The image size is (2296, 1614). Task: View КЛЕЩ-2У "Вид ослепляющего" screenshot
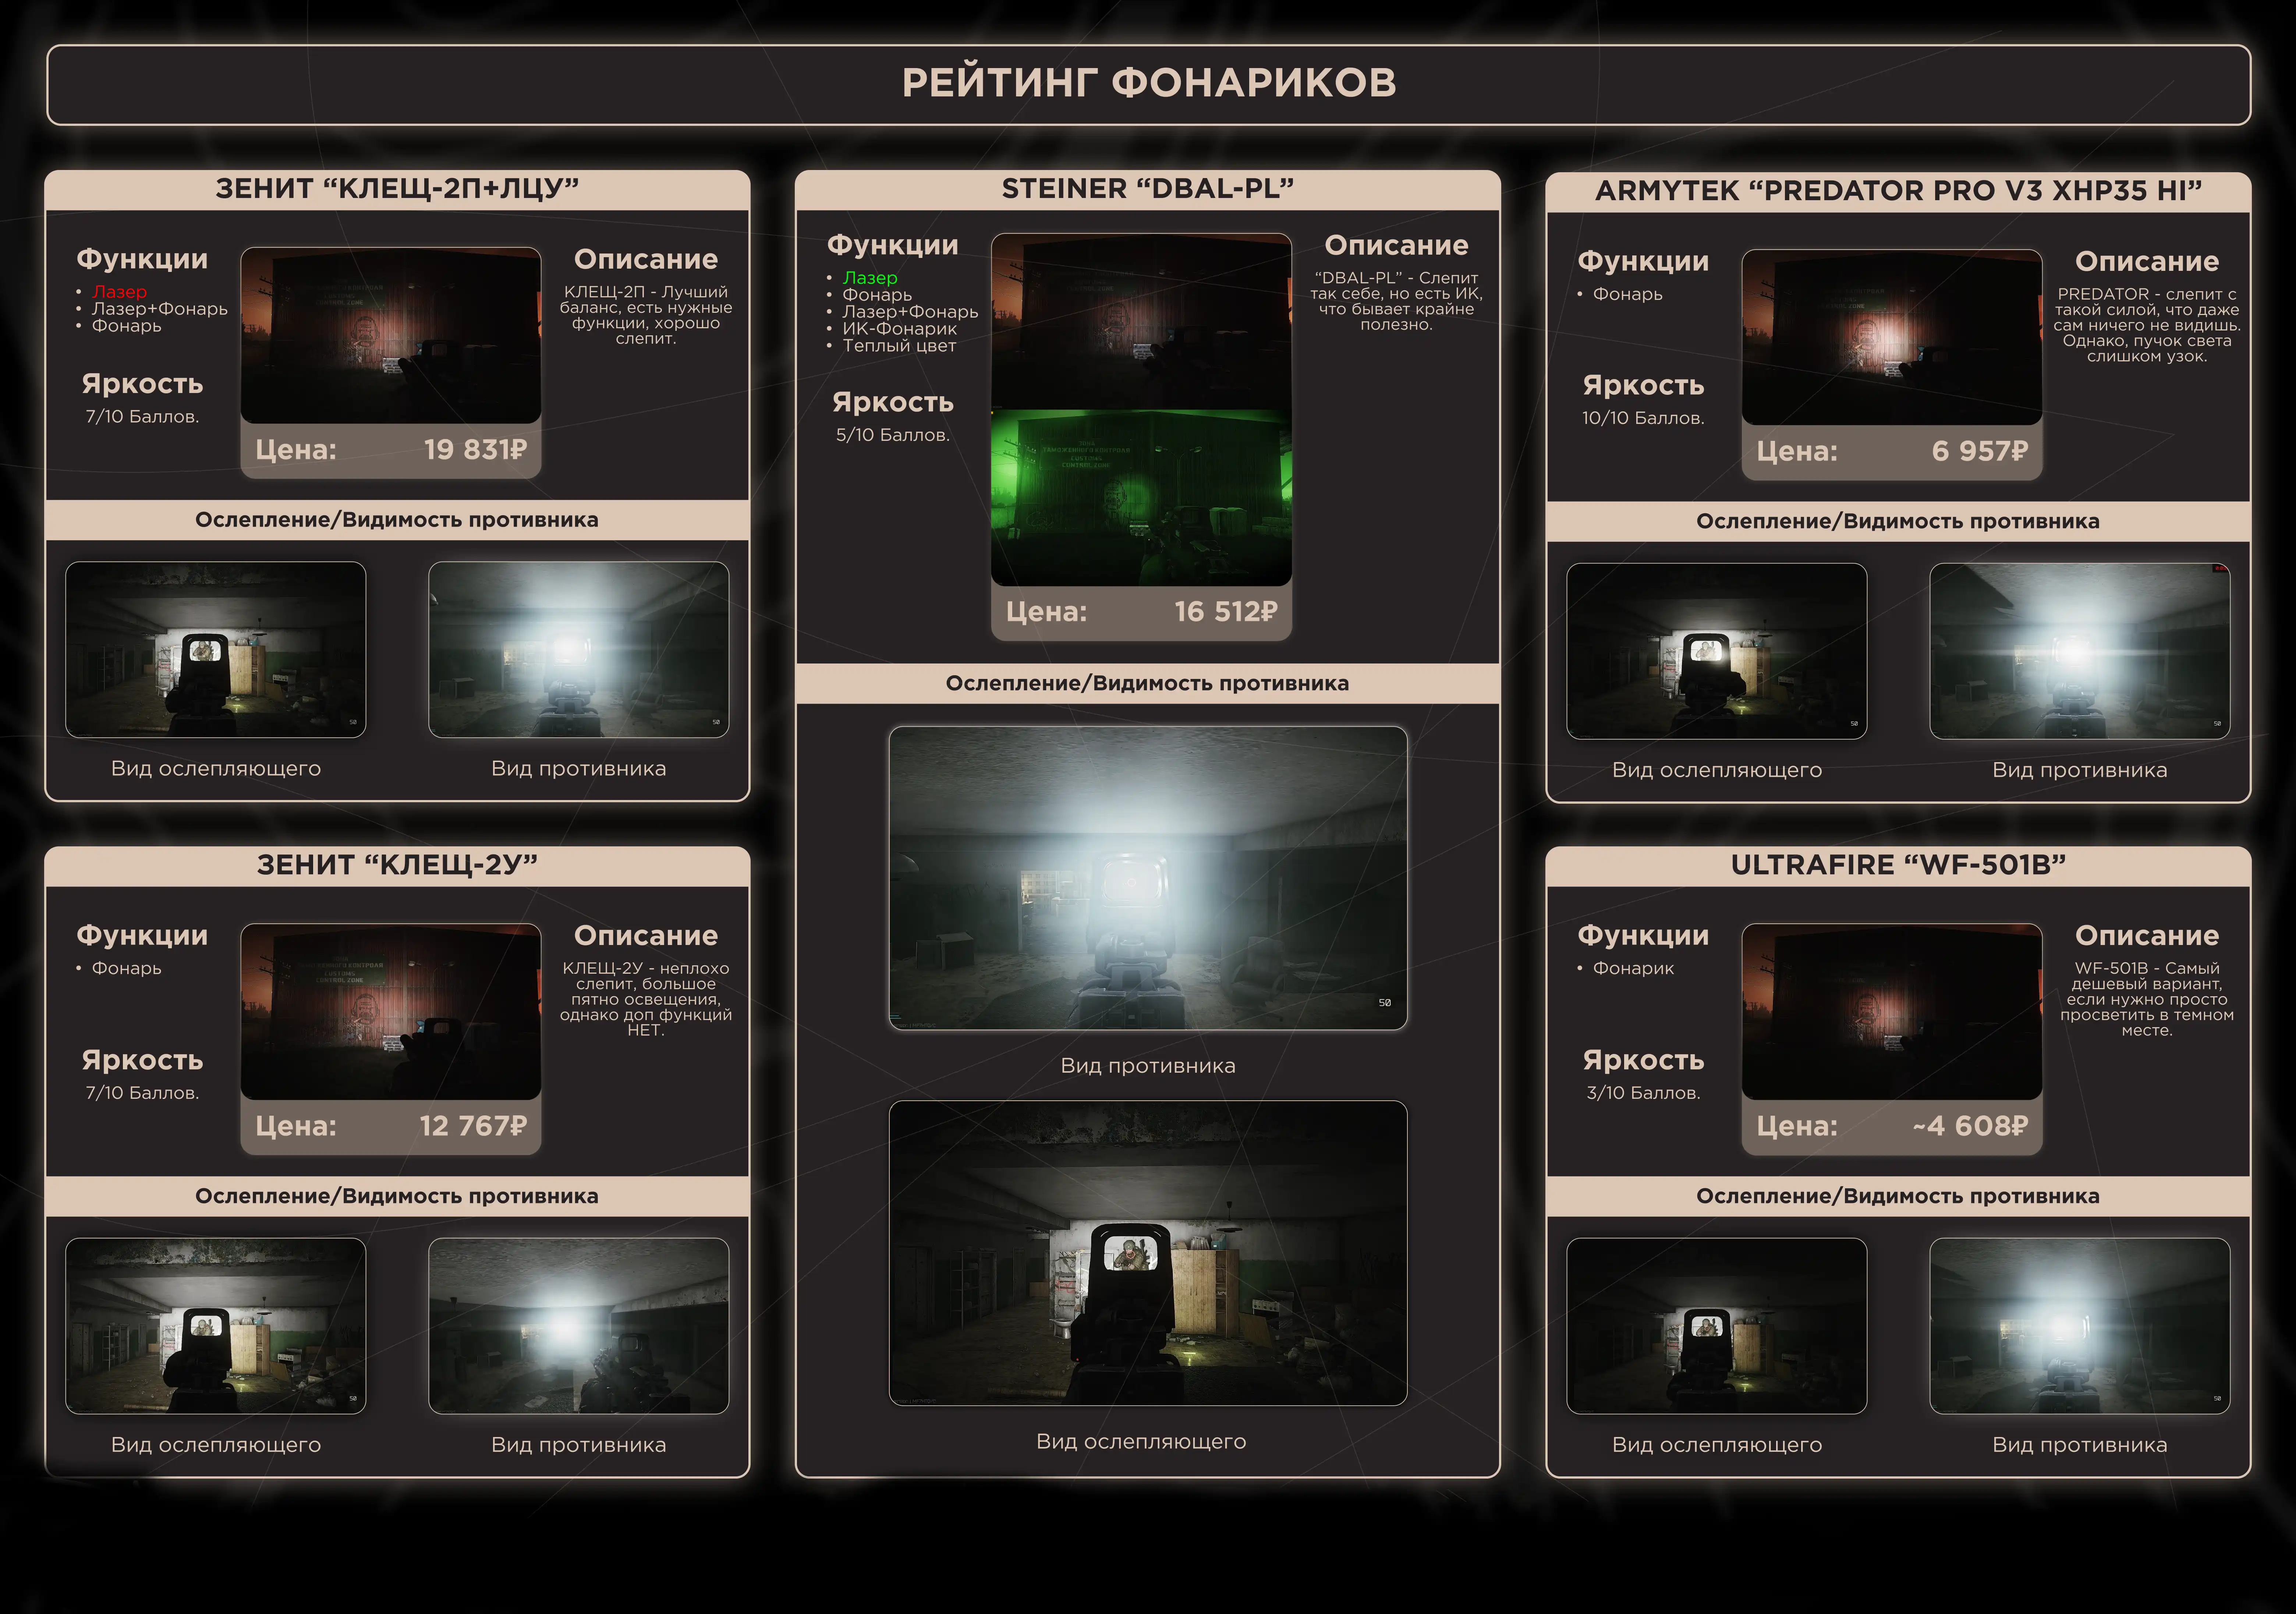pyautogui.click(x=216, y=1326)
